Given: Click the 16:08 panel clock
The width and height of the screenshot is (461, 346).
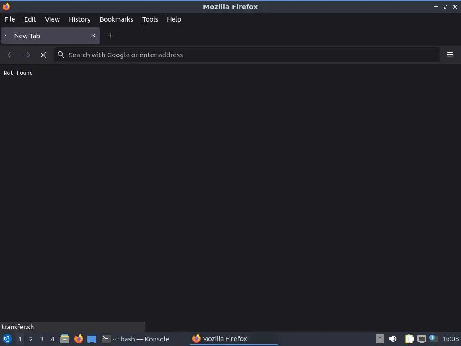Looking at the screenshot, I should click(x=450, y=339).
